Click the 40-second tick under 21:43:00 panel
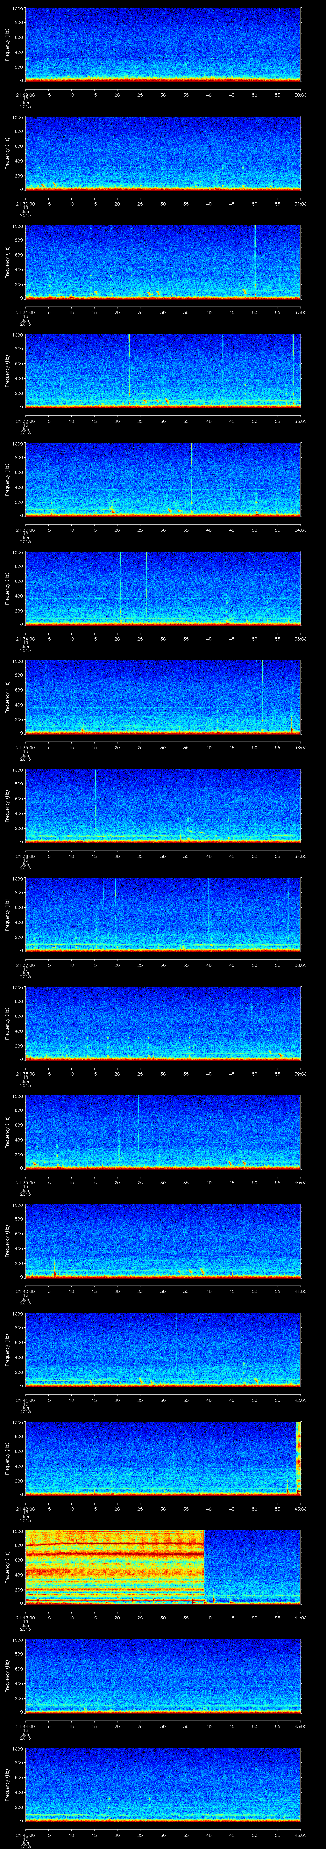 (209, 1617)
